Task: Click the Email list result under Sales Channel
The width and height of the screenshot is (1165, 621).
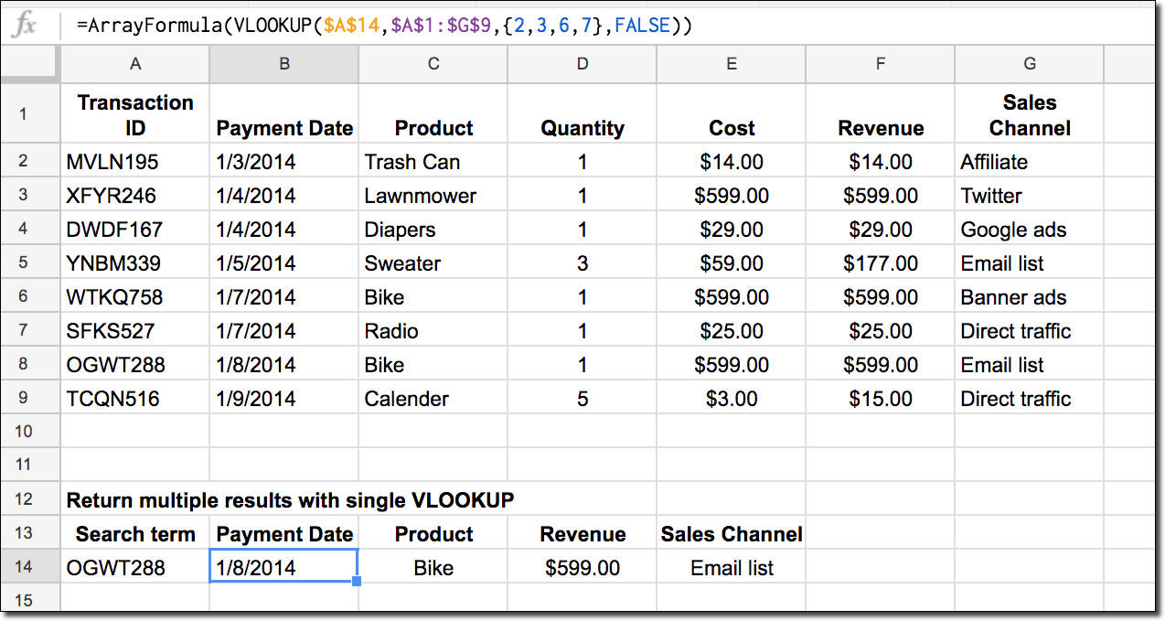Action: coord(731,567)
